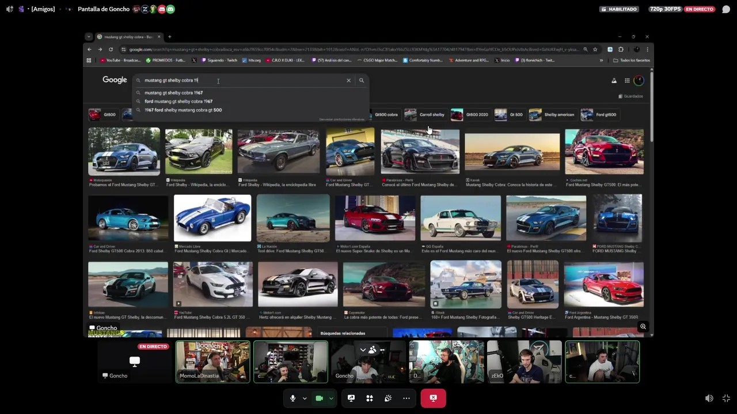Reload the Google results page
The height and width of the screenshot is (414, 737).
click(x=111, y=49)
